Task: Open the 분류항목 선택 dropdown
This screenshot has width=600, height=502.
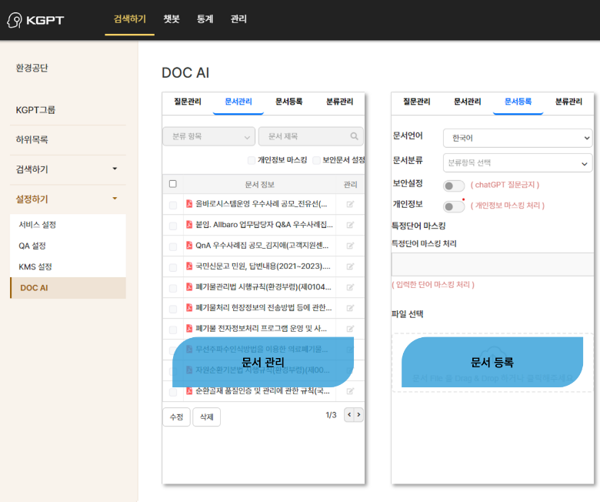Action: [517, 163]
